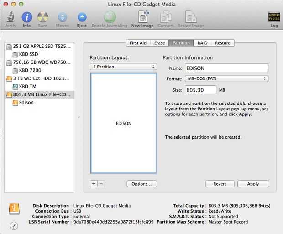Select the 3 TB WD Ext HDD disk
Image resolution: width=283 pixels, height=234 pixels.
[x=39, y=78]
